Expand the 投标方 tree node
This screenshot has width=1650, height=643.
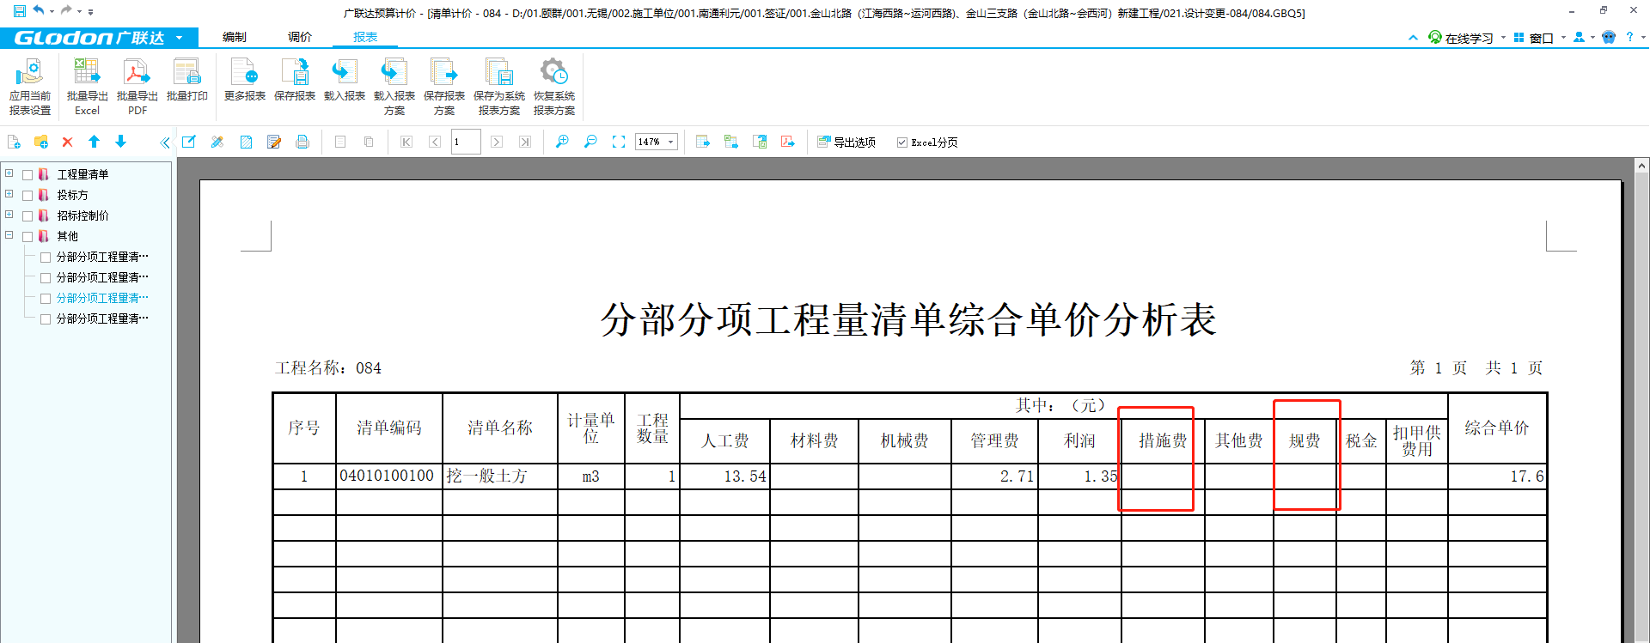click(9, 194)
